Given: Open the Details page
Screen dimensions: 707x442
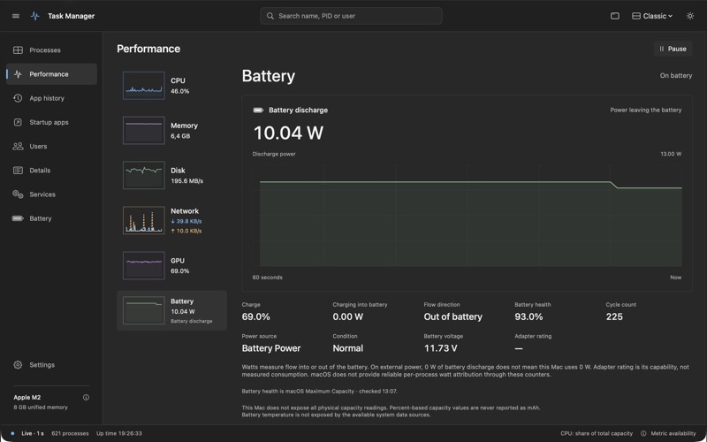Looking at the screenshot, I should (x=51, y=171).
